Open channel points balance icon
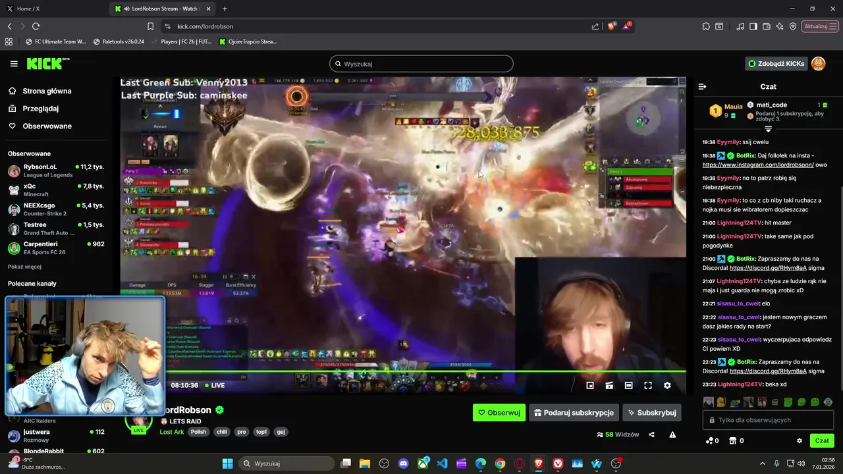 (x=710, y=441)
